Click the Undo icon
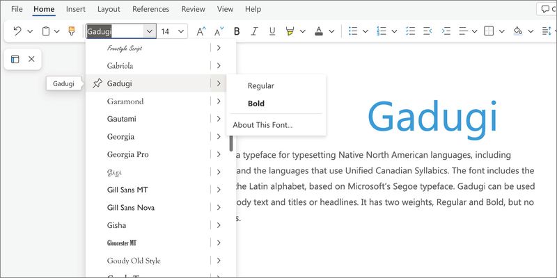Image resolution: width=557 pixels, height=278 pixels. click(17, 31)
